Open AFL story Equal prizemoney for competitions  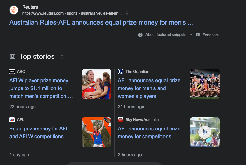39,132
